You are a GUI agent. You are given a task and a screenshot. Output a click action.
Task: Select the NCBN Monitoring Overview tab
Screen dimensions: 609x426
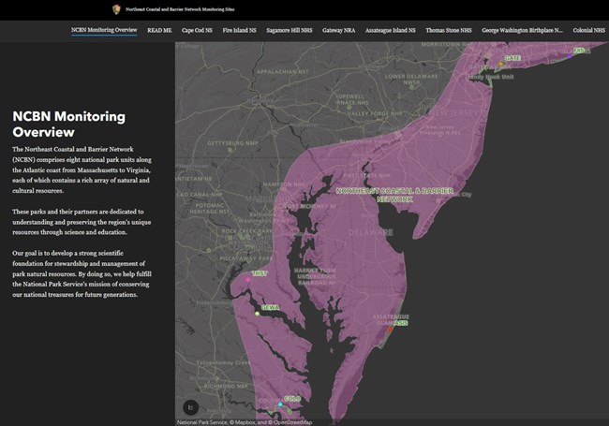[x=104, y=31]
